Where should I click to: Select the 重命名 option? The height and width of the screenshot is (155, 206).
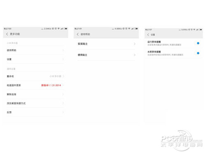point(35,76)
